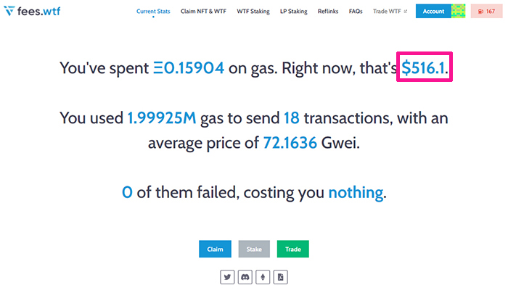Viewport: 508px width, 293px height.
Task: Click the highlighted $516.1 amount
Action: 423,68
